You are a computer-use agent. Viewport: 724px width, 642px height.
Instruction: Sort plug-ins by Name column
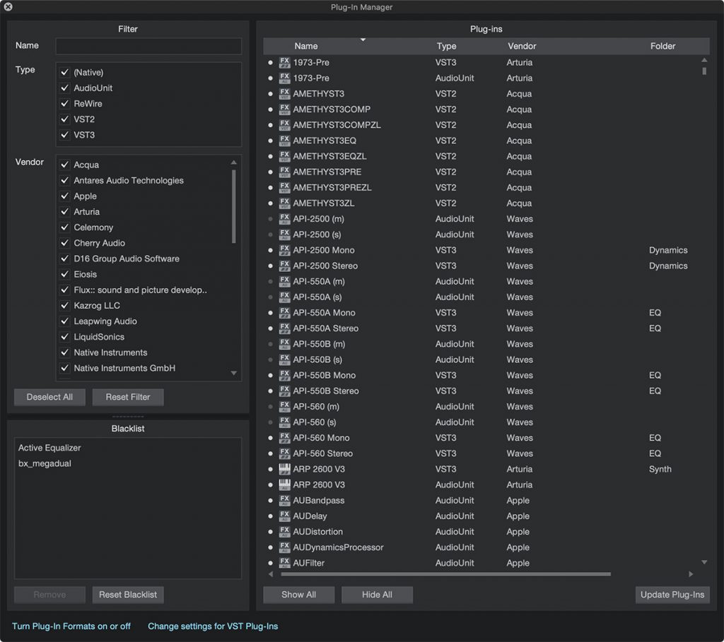305,46
